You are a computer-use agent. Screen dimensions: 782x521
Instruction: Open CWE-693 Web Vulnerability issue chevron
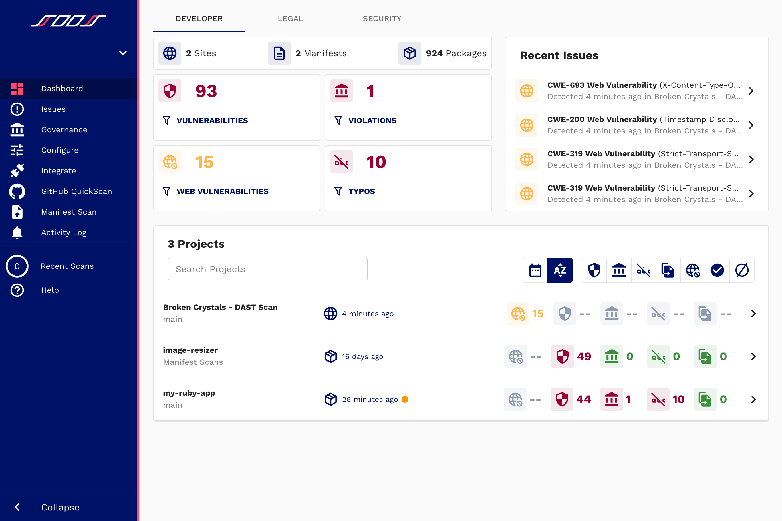coord(751,91)
